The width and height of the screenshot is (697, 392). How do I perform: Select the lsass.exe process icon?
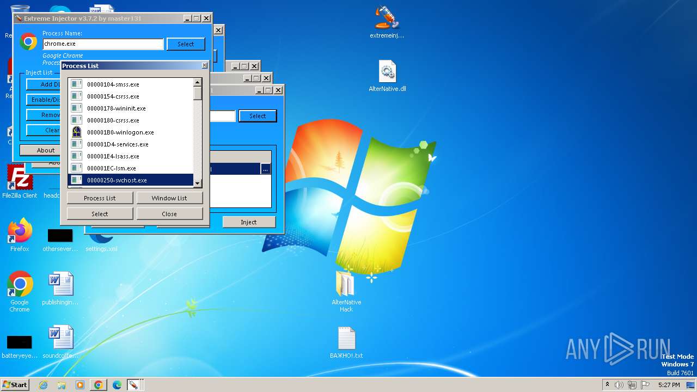tap(77, 156)
